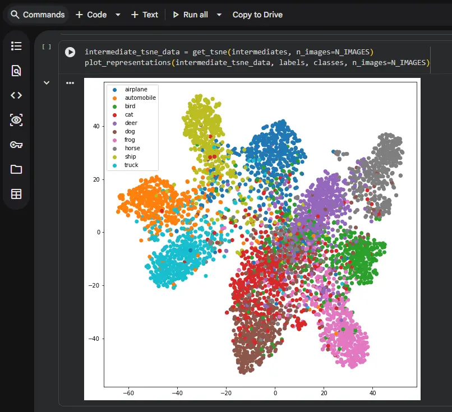Click the get_tsne function name in code
The width and height of the screenshot is (452, 412).
[x=210, y=52]
